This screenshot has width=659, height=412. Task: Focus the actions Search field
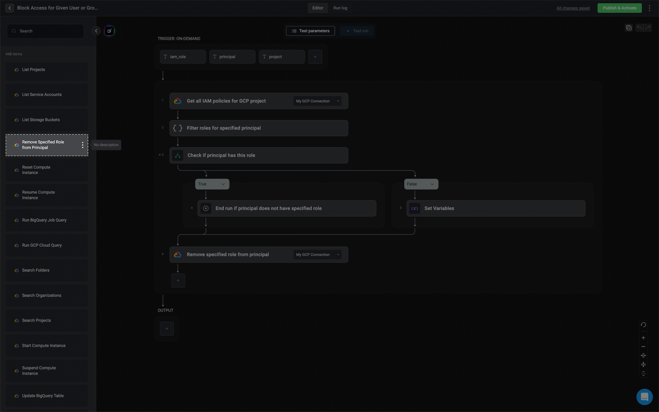(x=45, y=31)
